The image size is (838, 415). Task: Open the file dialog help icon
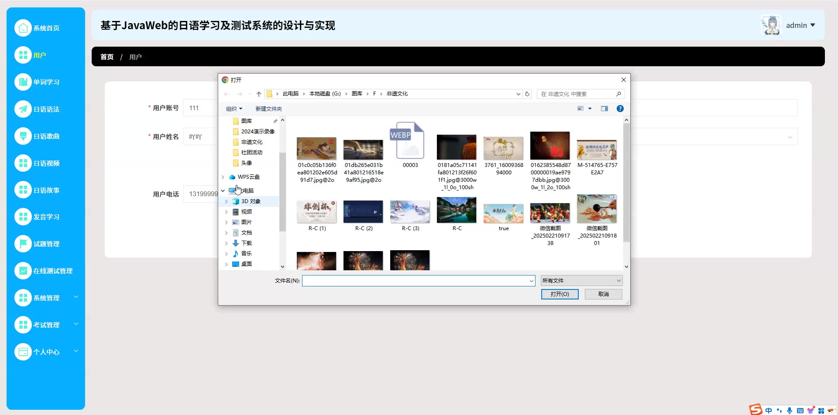(x=620, y=109)
